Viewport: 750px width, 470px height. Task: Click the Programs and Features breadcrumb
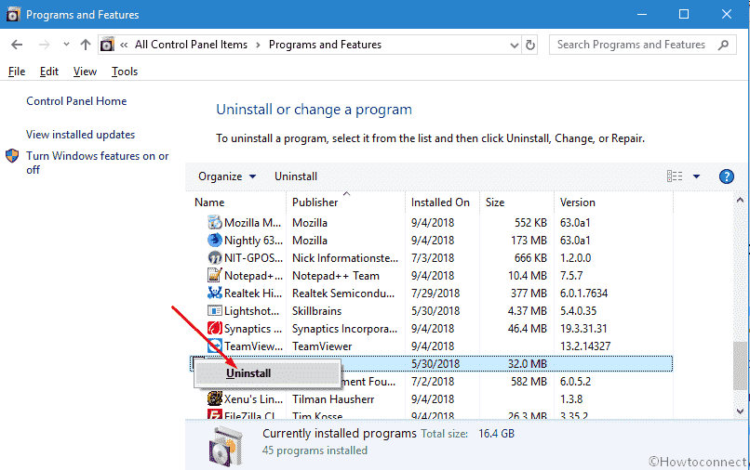(325, 45)
